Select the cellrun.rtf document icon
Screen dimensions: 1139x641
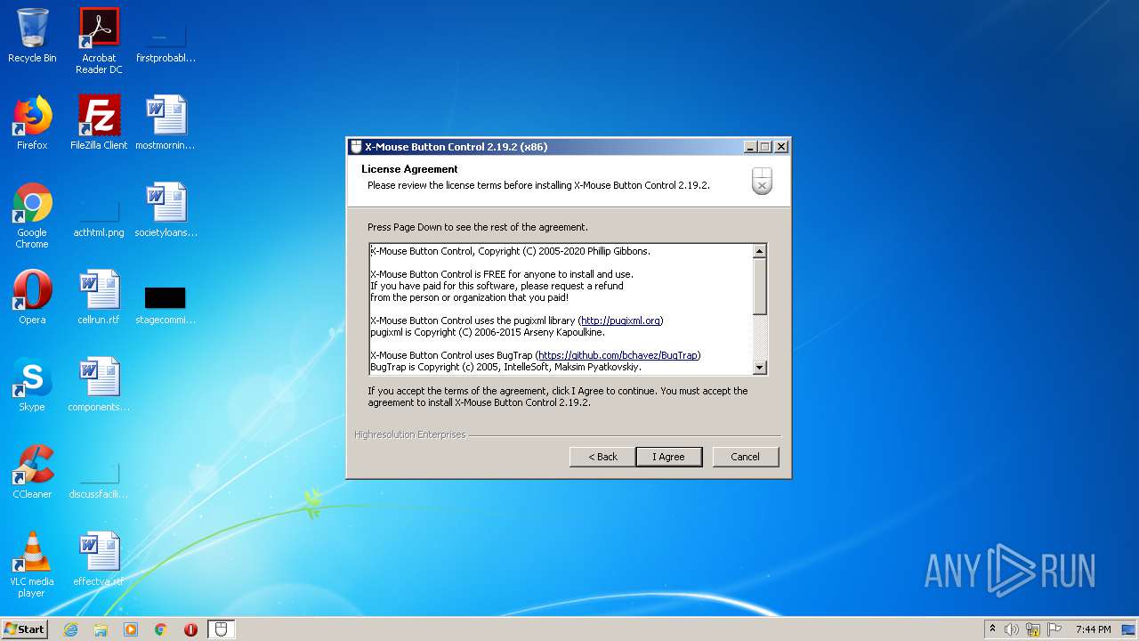click(x=99, y=297)
